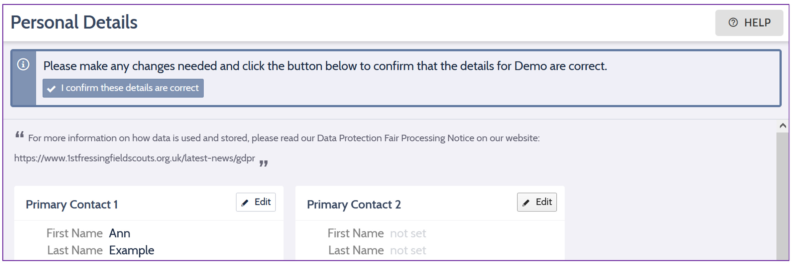Screen dimensions: 792x267
Task: Click the HELP button
Action: click(749, 23)
